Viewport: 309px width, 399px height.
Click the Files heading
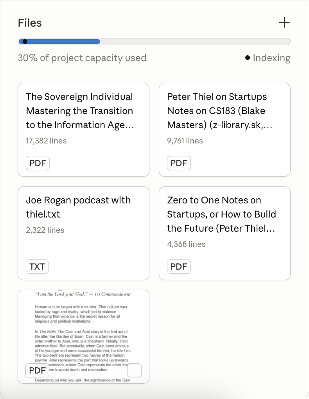pyautogui.click(x=30, y=23)
